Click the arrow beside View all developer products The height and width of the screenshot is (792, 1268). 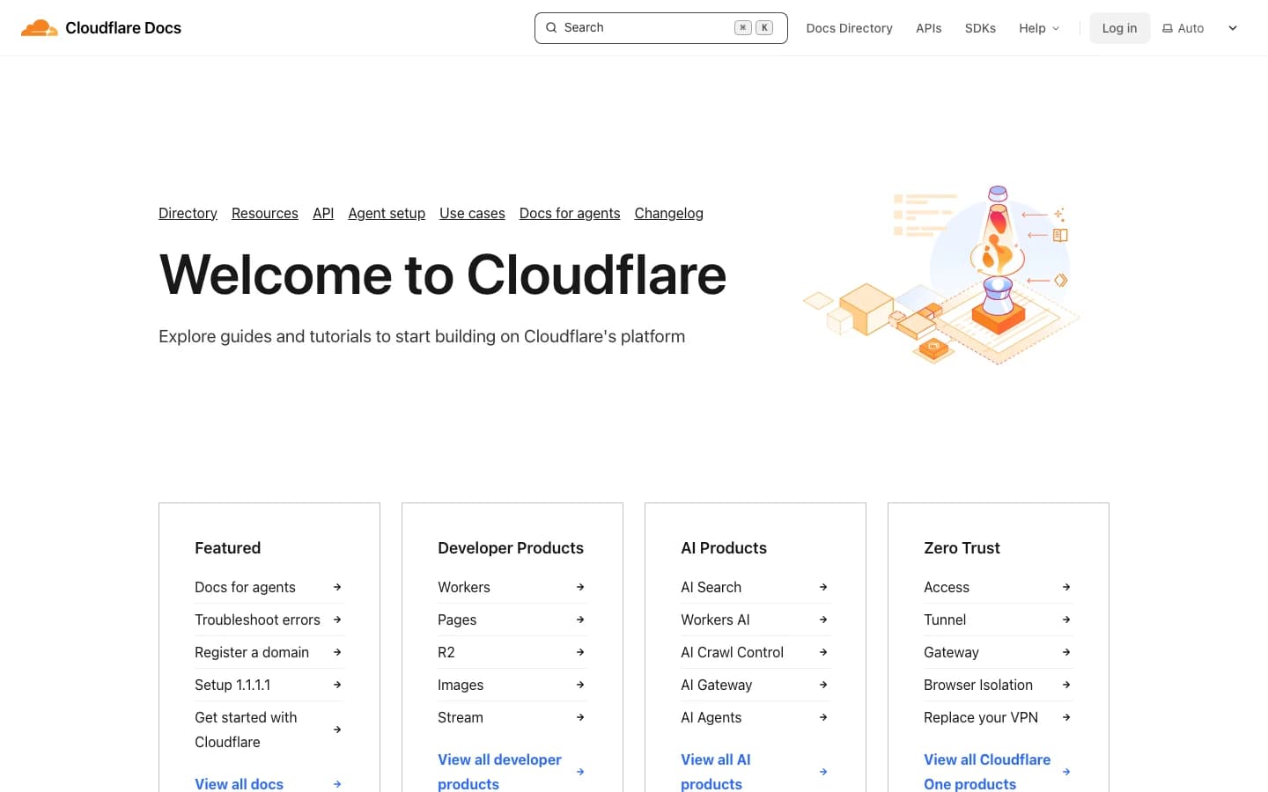tap(580, 772)
